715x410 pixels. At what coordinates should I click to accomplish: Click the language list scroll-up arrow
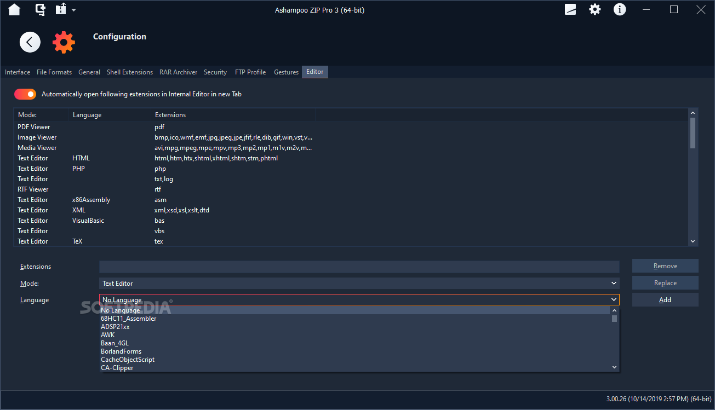(x=614, y=310)
